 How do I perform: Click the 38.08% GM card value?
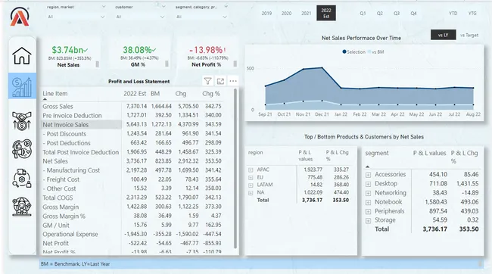tap(138, 50)
